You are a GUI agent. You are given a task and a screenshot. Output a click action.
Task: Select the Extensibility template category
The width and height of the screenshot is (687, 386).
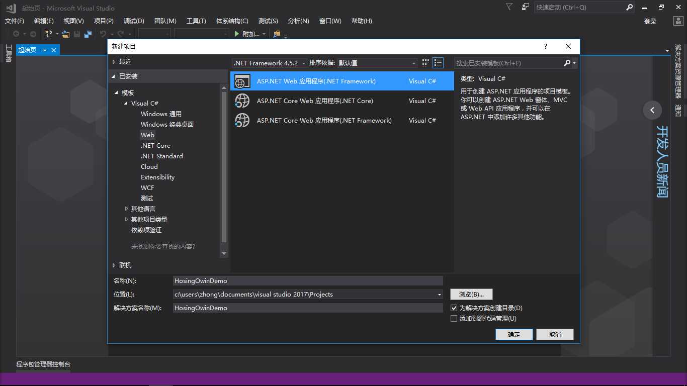pyautogui.click(x=157, y=177)
